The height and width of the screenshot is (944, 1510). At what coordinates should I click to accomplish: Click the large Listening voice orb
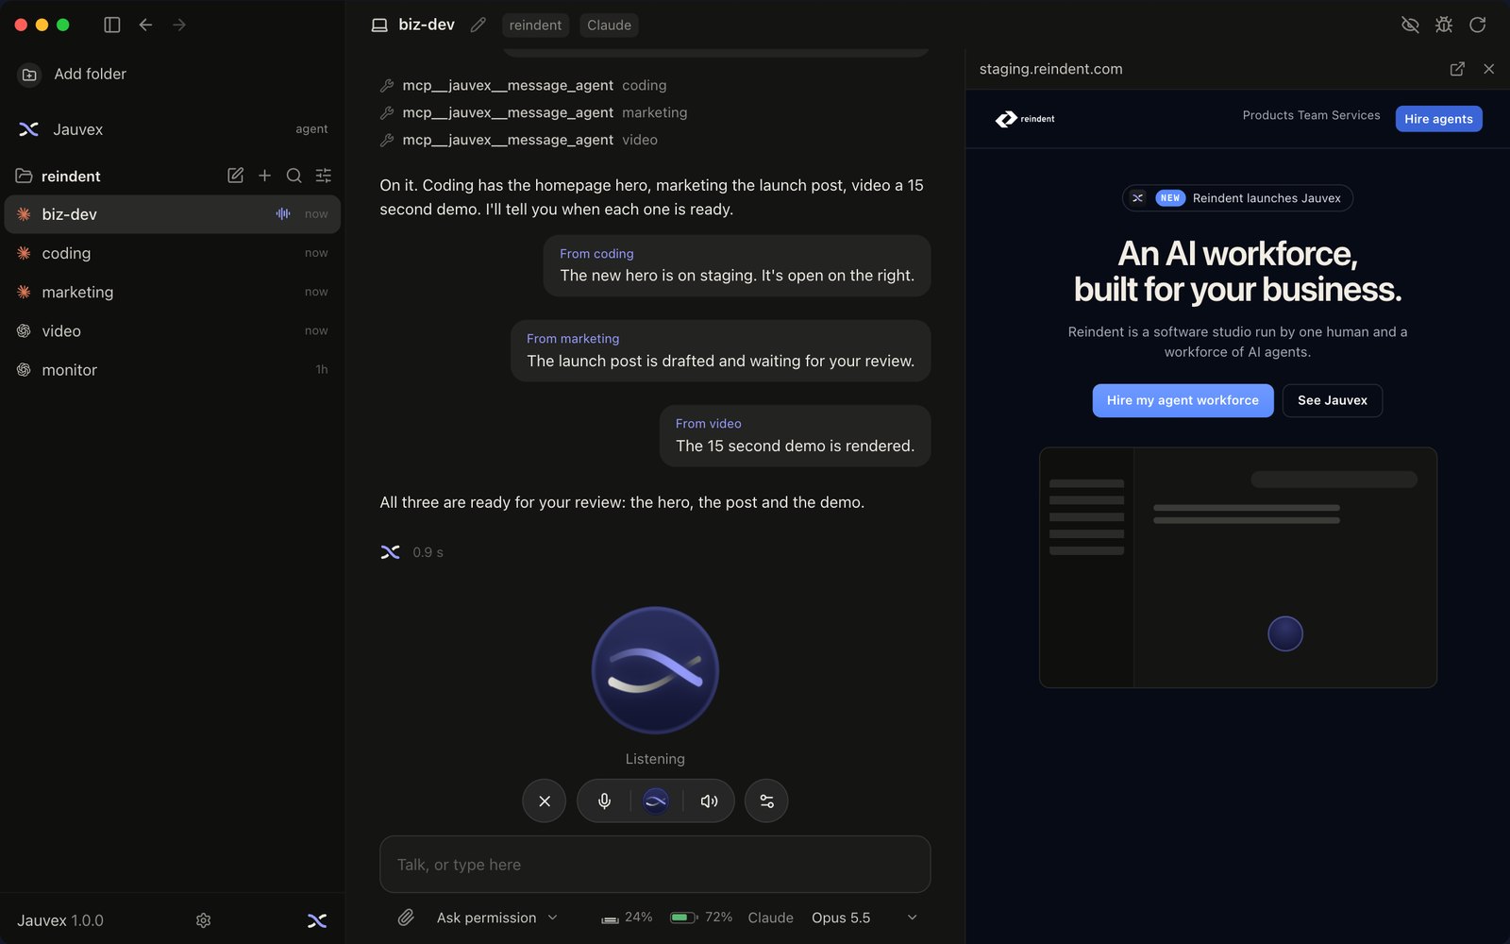655,670
